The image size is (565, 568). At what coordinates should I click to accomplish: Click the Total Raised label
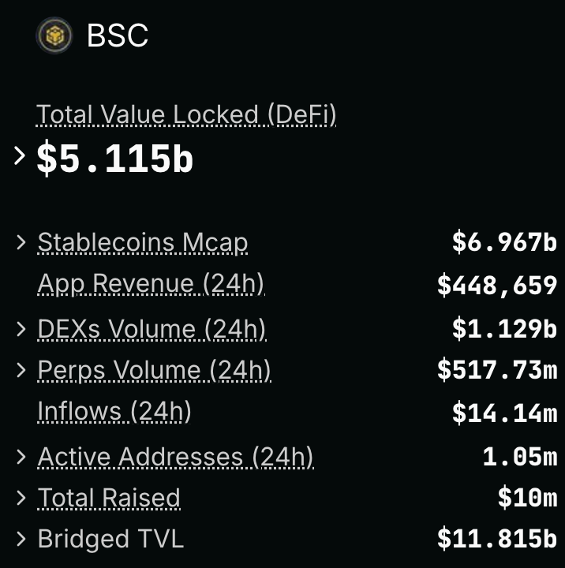pyautogui.click(x=109, y=498)
